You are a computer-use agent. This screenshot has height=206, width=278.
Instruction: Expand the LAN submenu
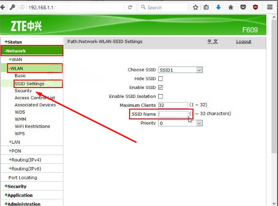15,142
